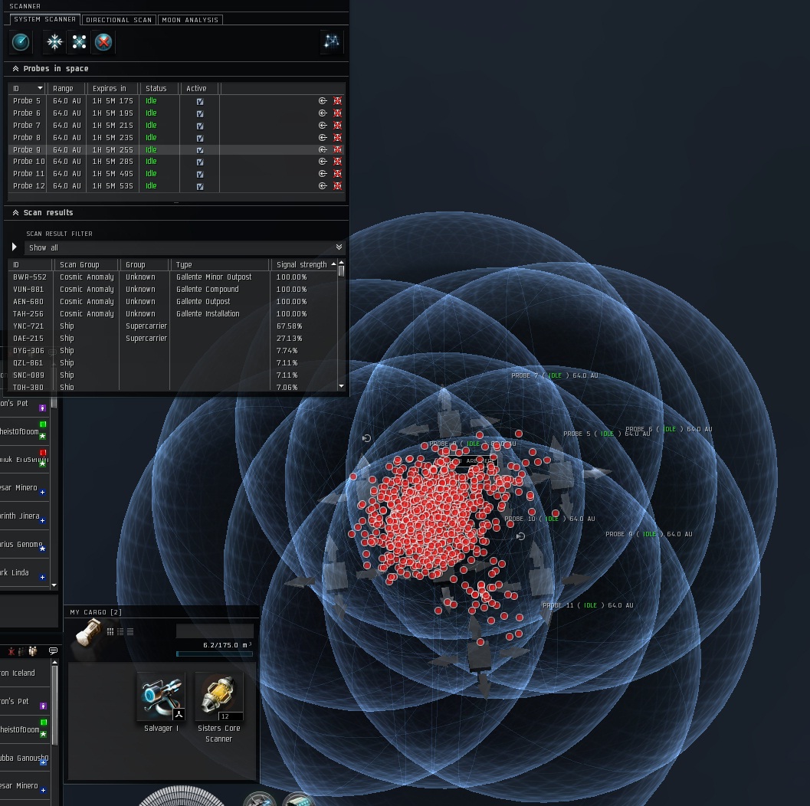This screenshot has width=810, height=806.
Task: Toggle Active checkbox for Probe 9
Action: 200,150
